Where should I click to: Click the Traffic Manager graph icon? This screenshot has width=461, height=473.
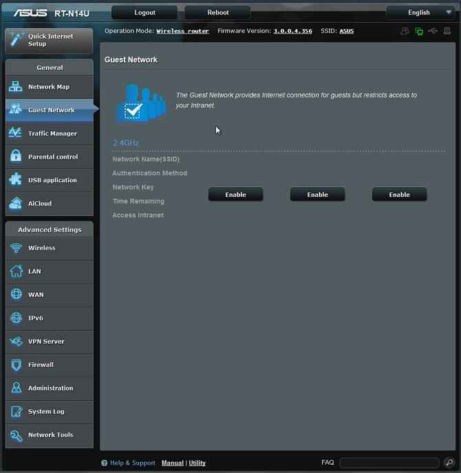15,133
